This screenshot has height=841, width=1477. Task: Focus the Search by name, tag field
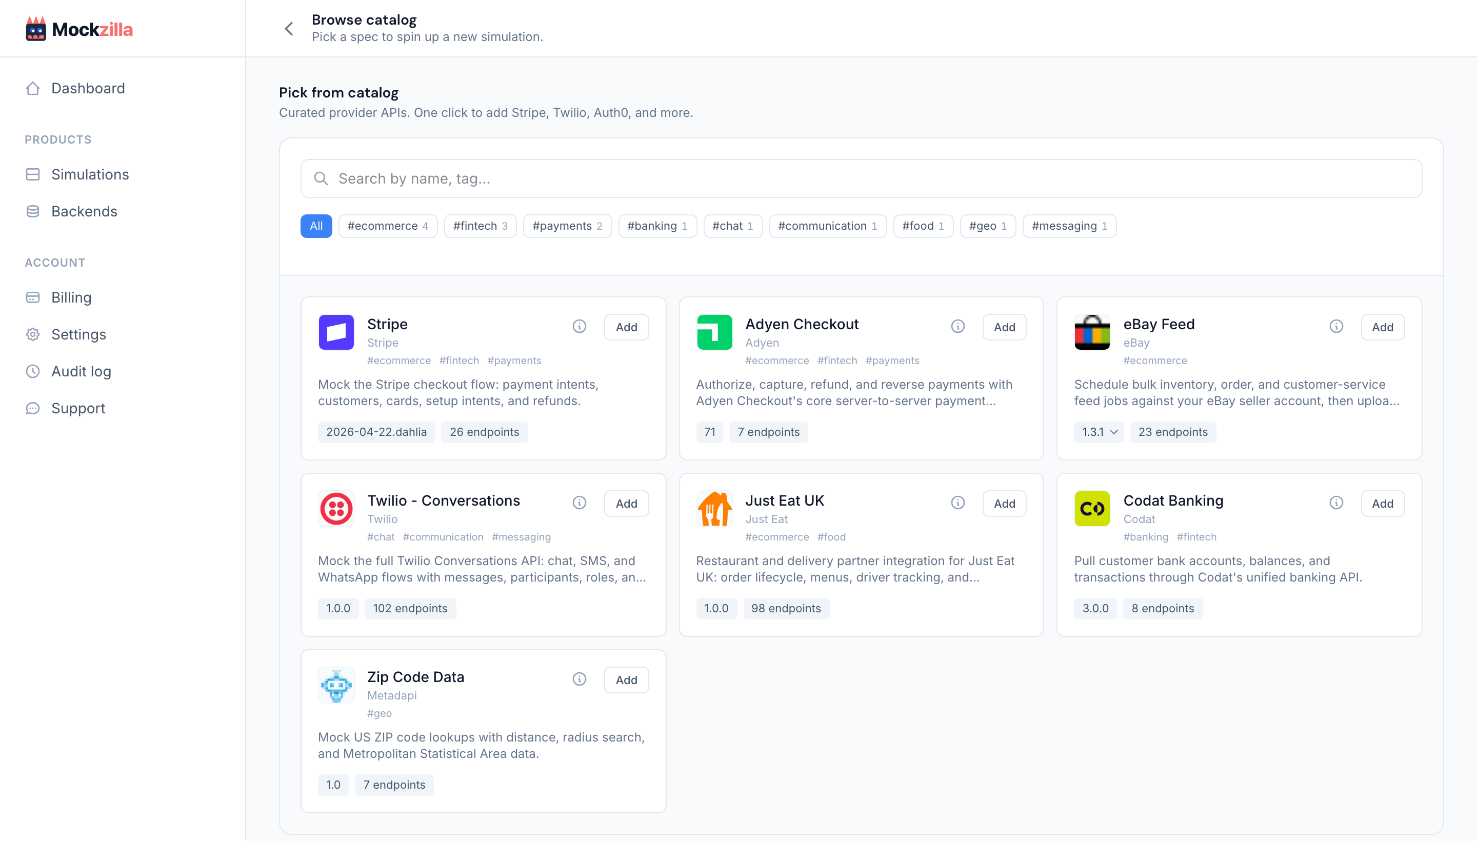point(861,178)
